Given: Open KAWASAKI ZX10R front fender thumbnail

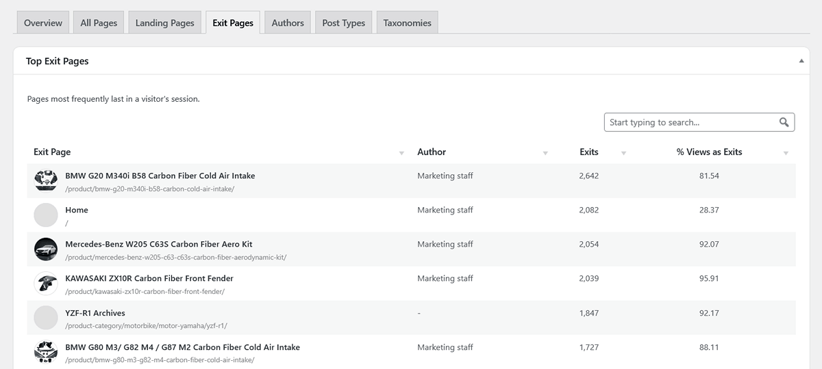Looking at the screenshot, I should pos(46,284).
